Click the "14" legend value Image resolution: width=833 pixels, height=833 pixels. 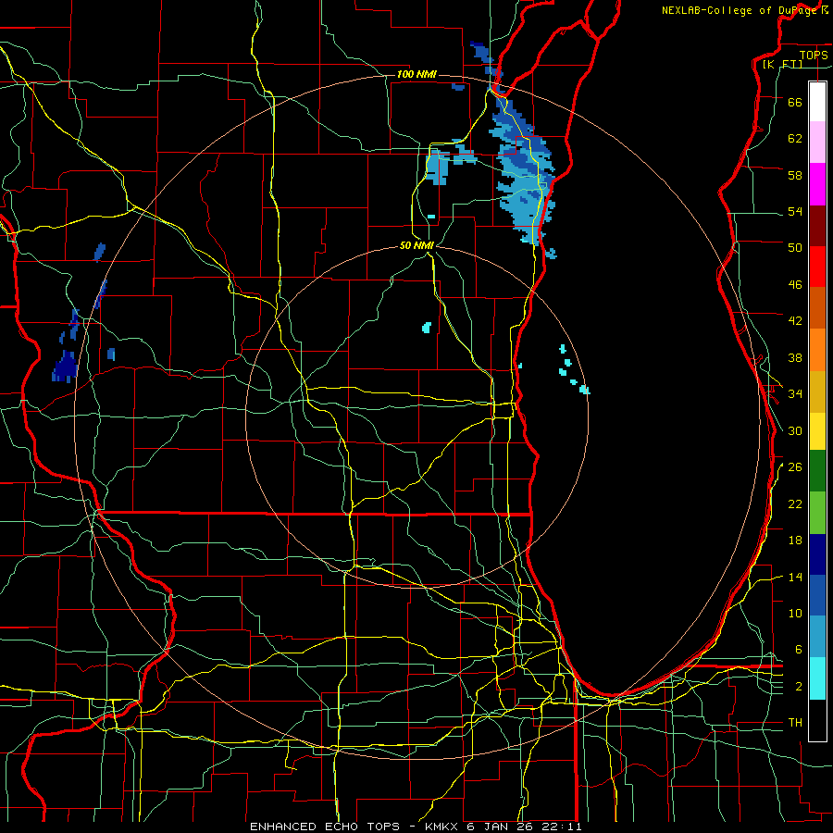pos(795,577)
